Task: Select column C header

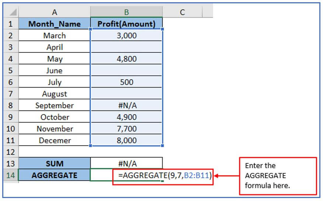Action: [x=182, y=12]
